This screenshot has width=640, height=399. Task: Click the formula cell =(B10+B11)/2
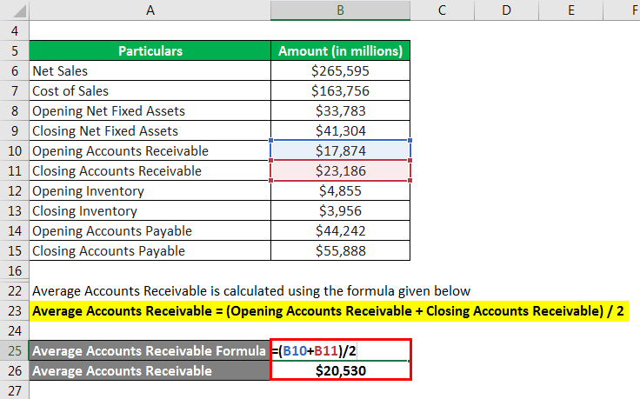click(340, 350)
